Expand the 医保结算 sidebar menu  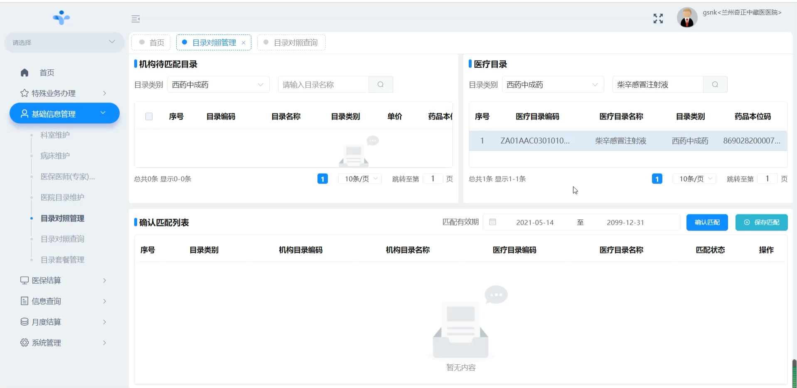click(x=63, y=280)
